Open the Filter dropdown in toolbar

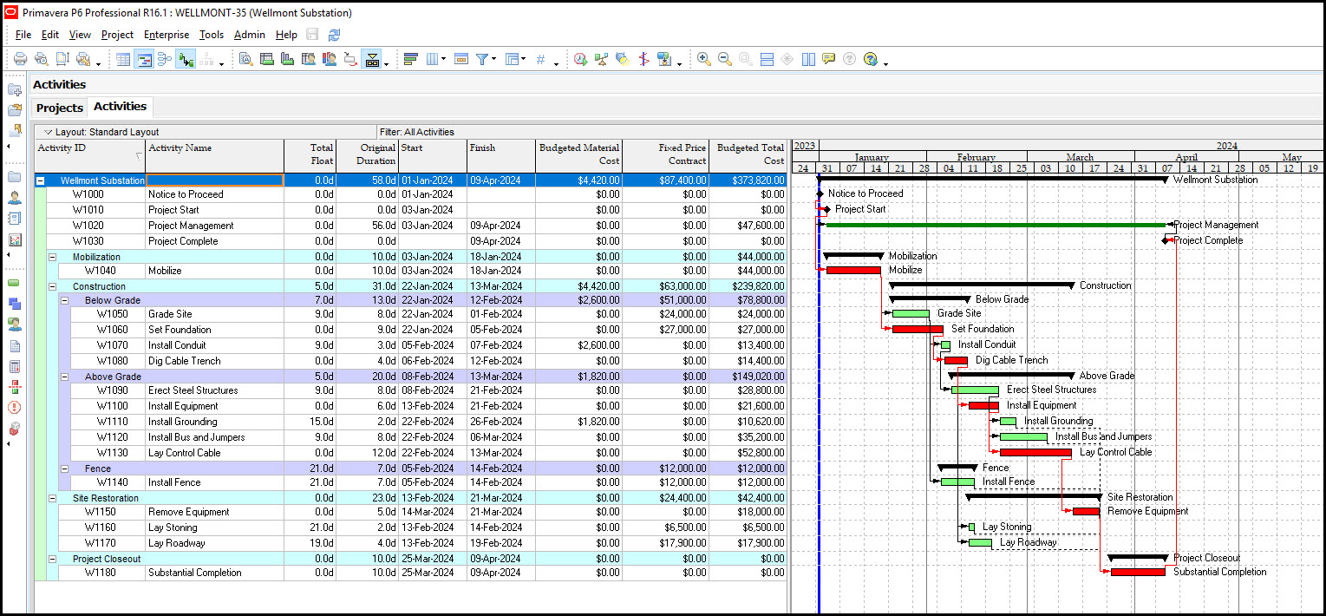click(x=486, y=60)
